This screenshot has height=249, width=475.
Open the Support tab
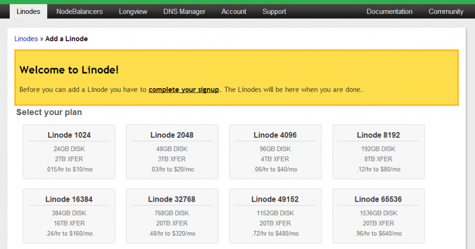coord(274,12)
